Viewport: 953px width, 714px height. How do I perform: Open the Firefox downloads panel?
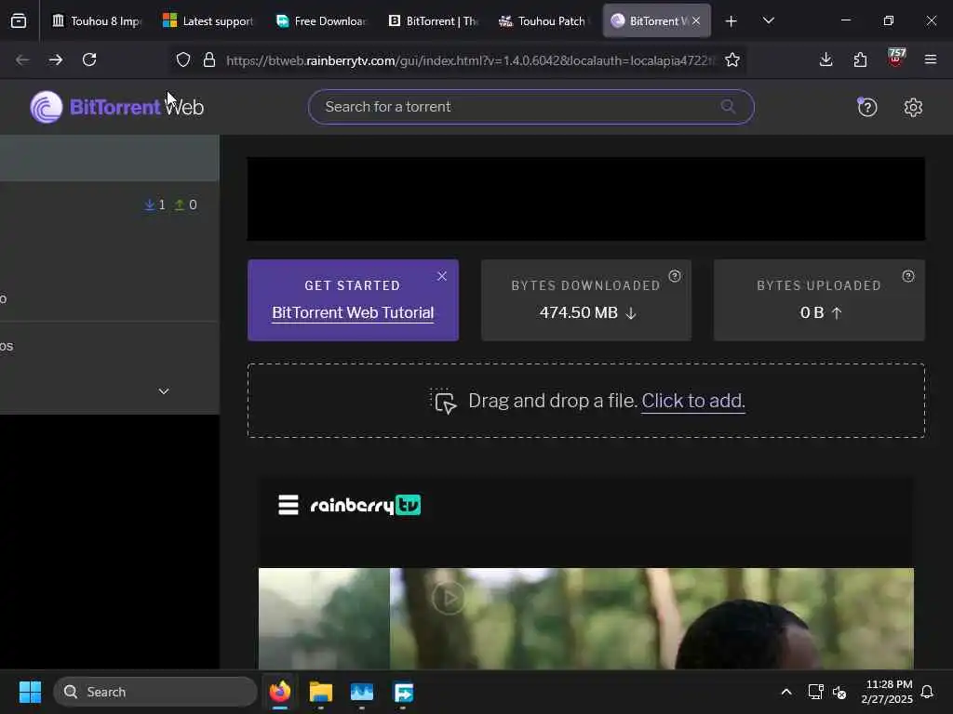pos(826,59)
